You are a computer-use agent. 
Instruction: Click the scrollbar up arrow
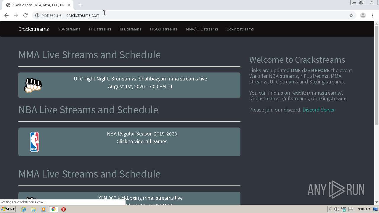[377, 23]
